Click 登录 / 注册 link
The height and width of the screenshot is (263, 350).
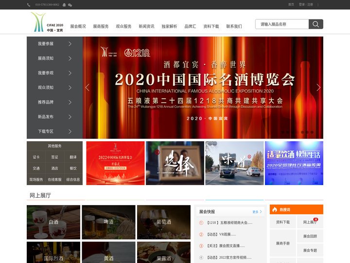(306, 4)
